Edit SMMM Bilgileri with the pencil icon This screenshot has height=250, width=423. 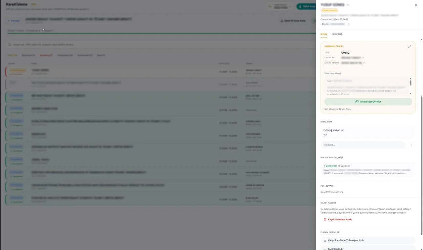point(409,47)
